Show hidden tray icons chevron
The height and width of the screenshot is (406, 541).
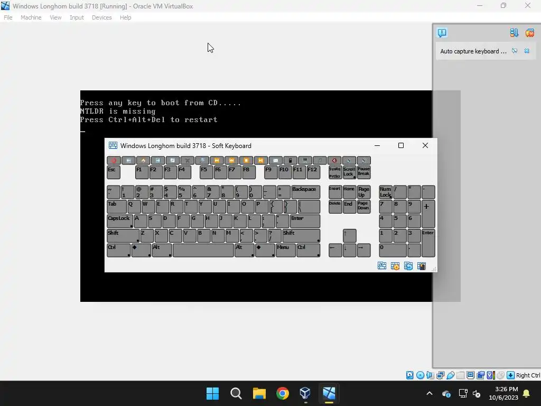(429, 393)
